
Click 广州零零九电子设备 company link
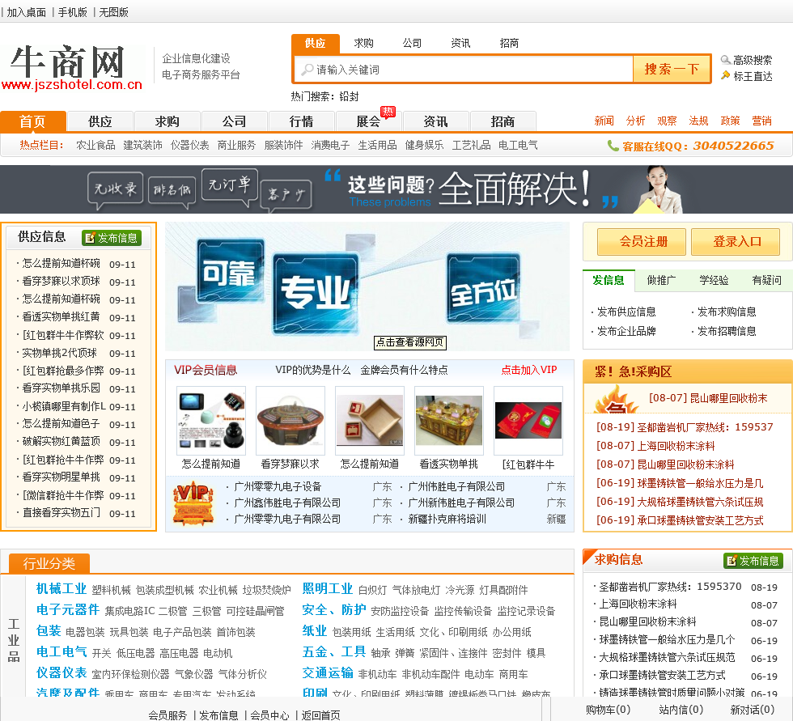[278, 487]
